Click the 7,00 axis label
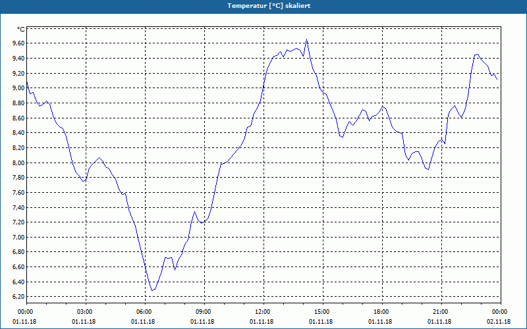 [x=18, y=238]
